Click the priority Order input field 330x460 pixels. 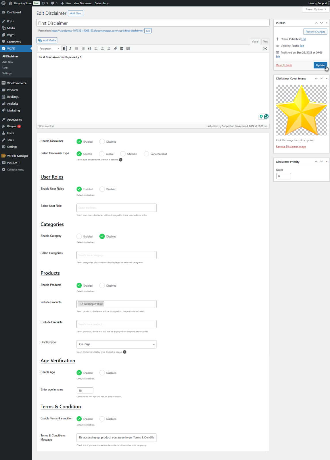point(283,176)
